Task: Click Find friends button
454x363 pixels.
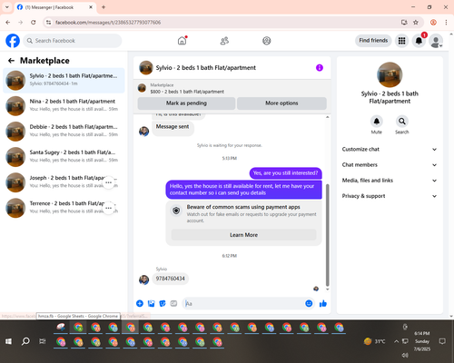Action: (x=373, y=41)
